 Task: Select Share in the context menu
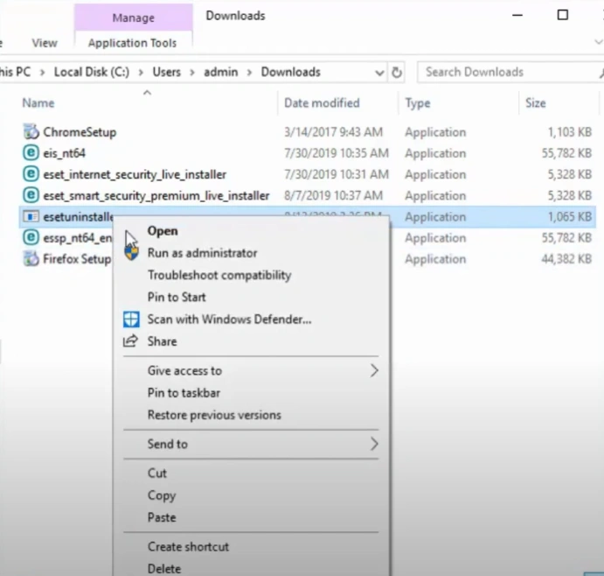click(163, 341)
